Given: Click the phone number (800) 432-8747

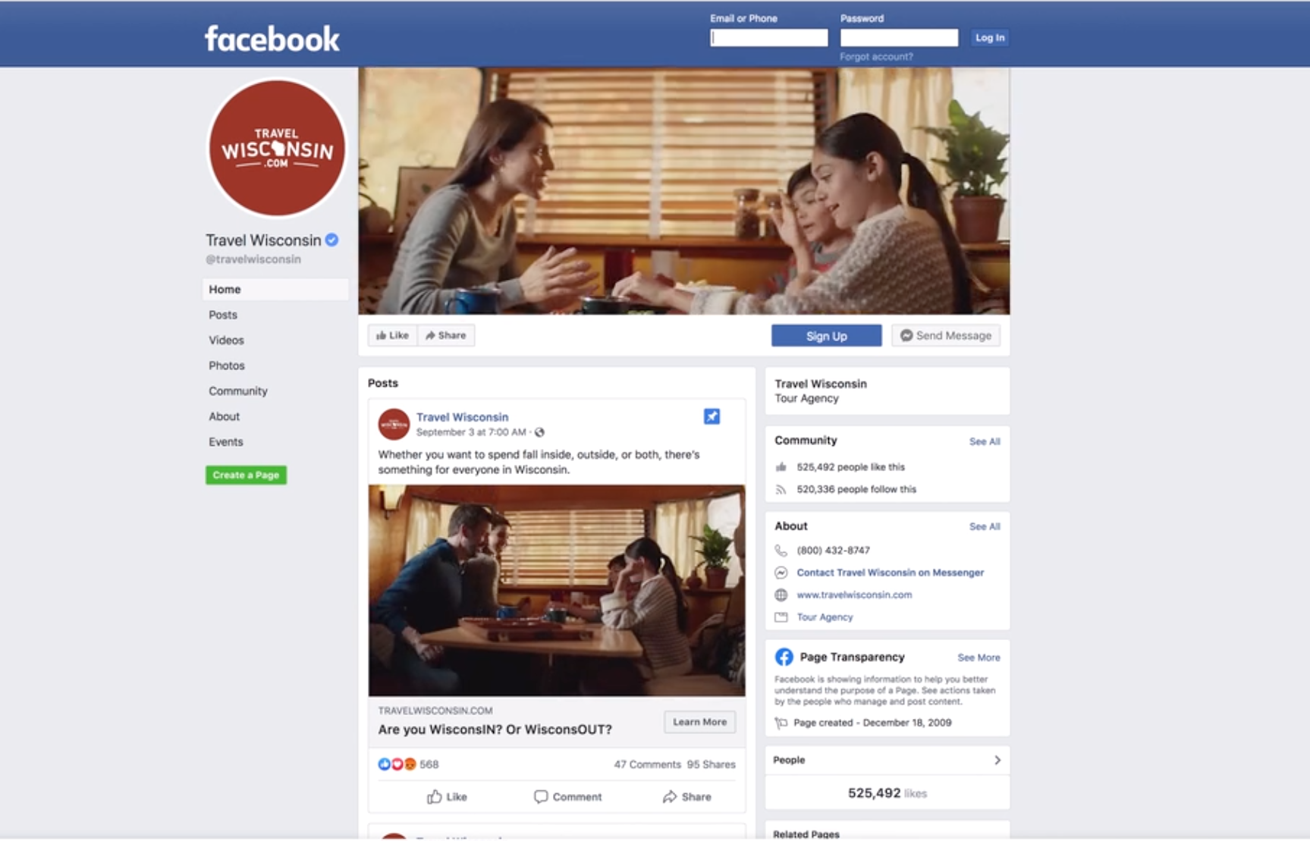Looking at the screenshot, I should [x=833, y=551].
